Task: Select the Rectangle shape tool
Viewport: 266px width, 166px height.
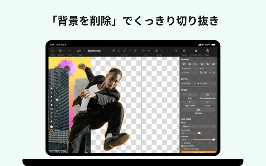Action: point(52,109)
